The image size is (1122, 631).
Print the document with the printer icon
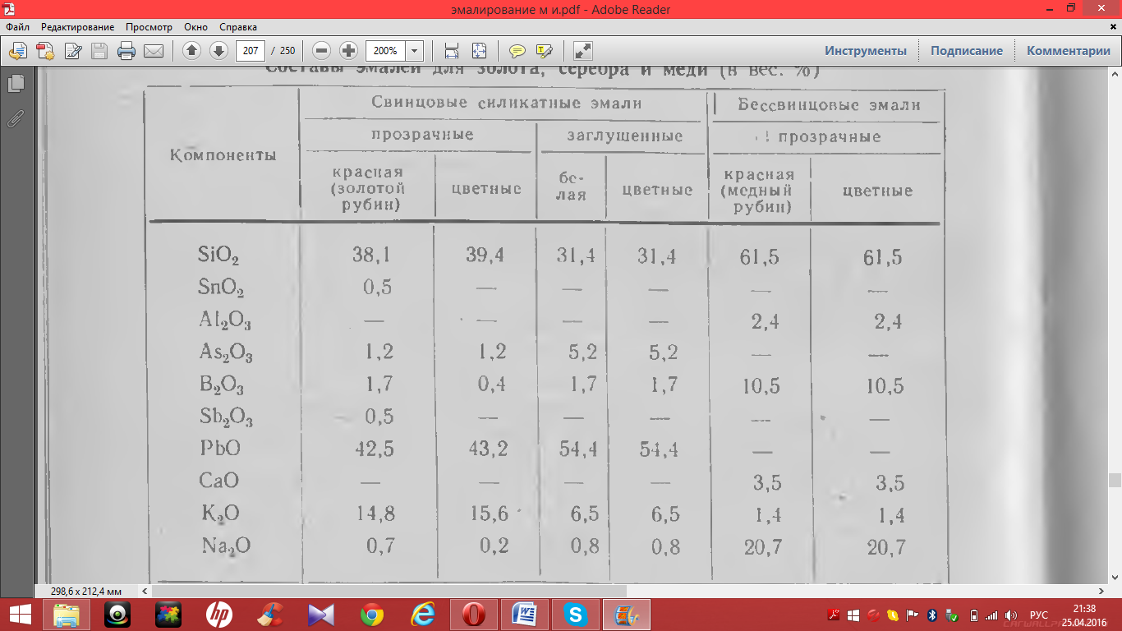126,51
